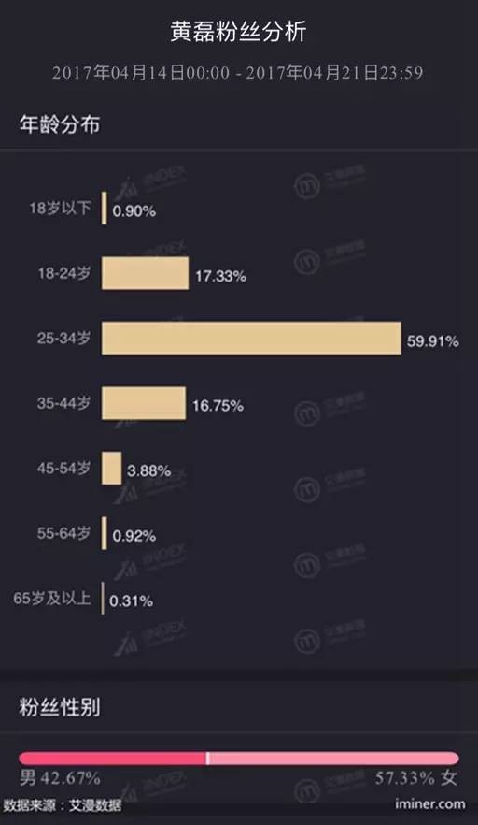The image size is (478, 825).
Task: Select the 18-24岁 age bar
Action: (x=145, y=273)
